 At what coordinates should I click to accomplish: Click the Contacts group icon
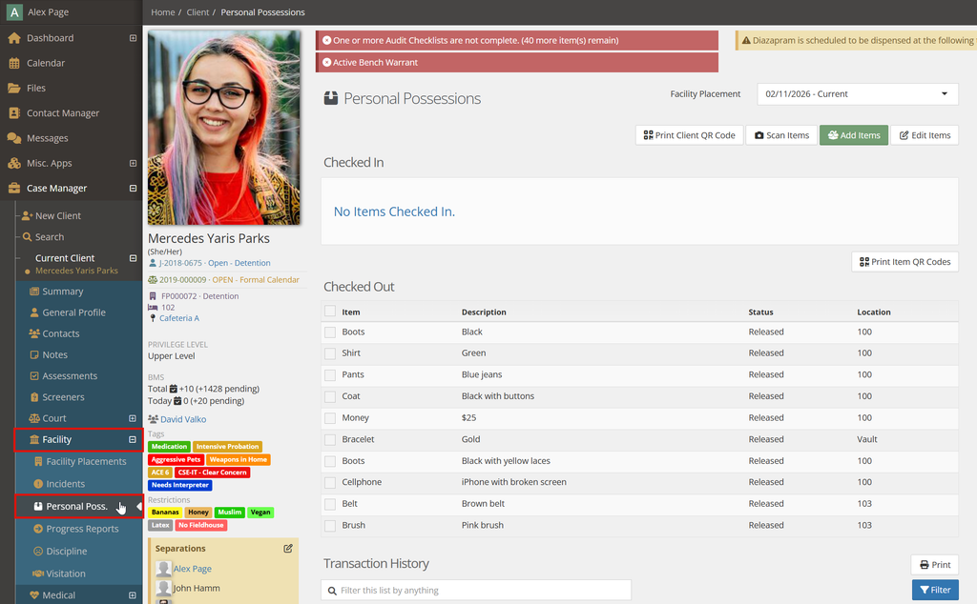tap(34, 333)
